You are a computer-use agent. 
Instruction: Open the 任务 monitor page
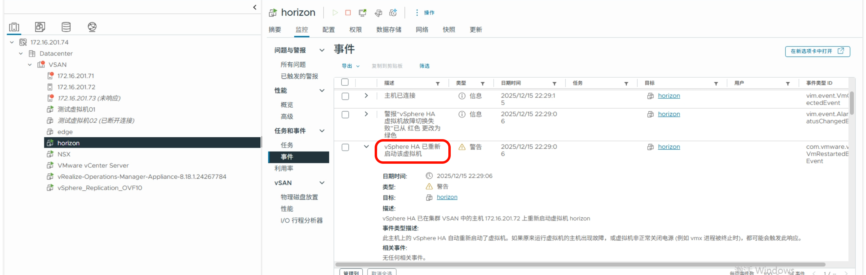(287, 145)
